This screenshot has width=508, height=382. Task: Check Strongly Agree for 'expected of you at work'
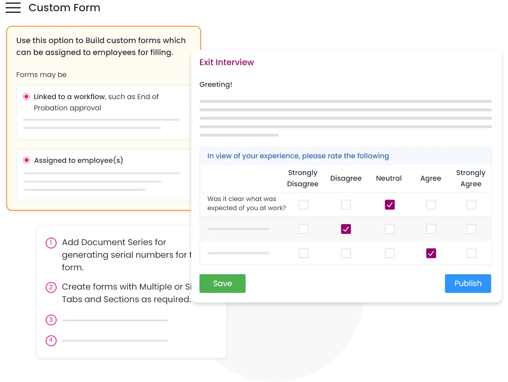coord(471,205)
